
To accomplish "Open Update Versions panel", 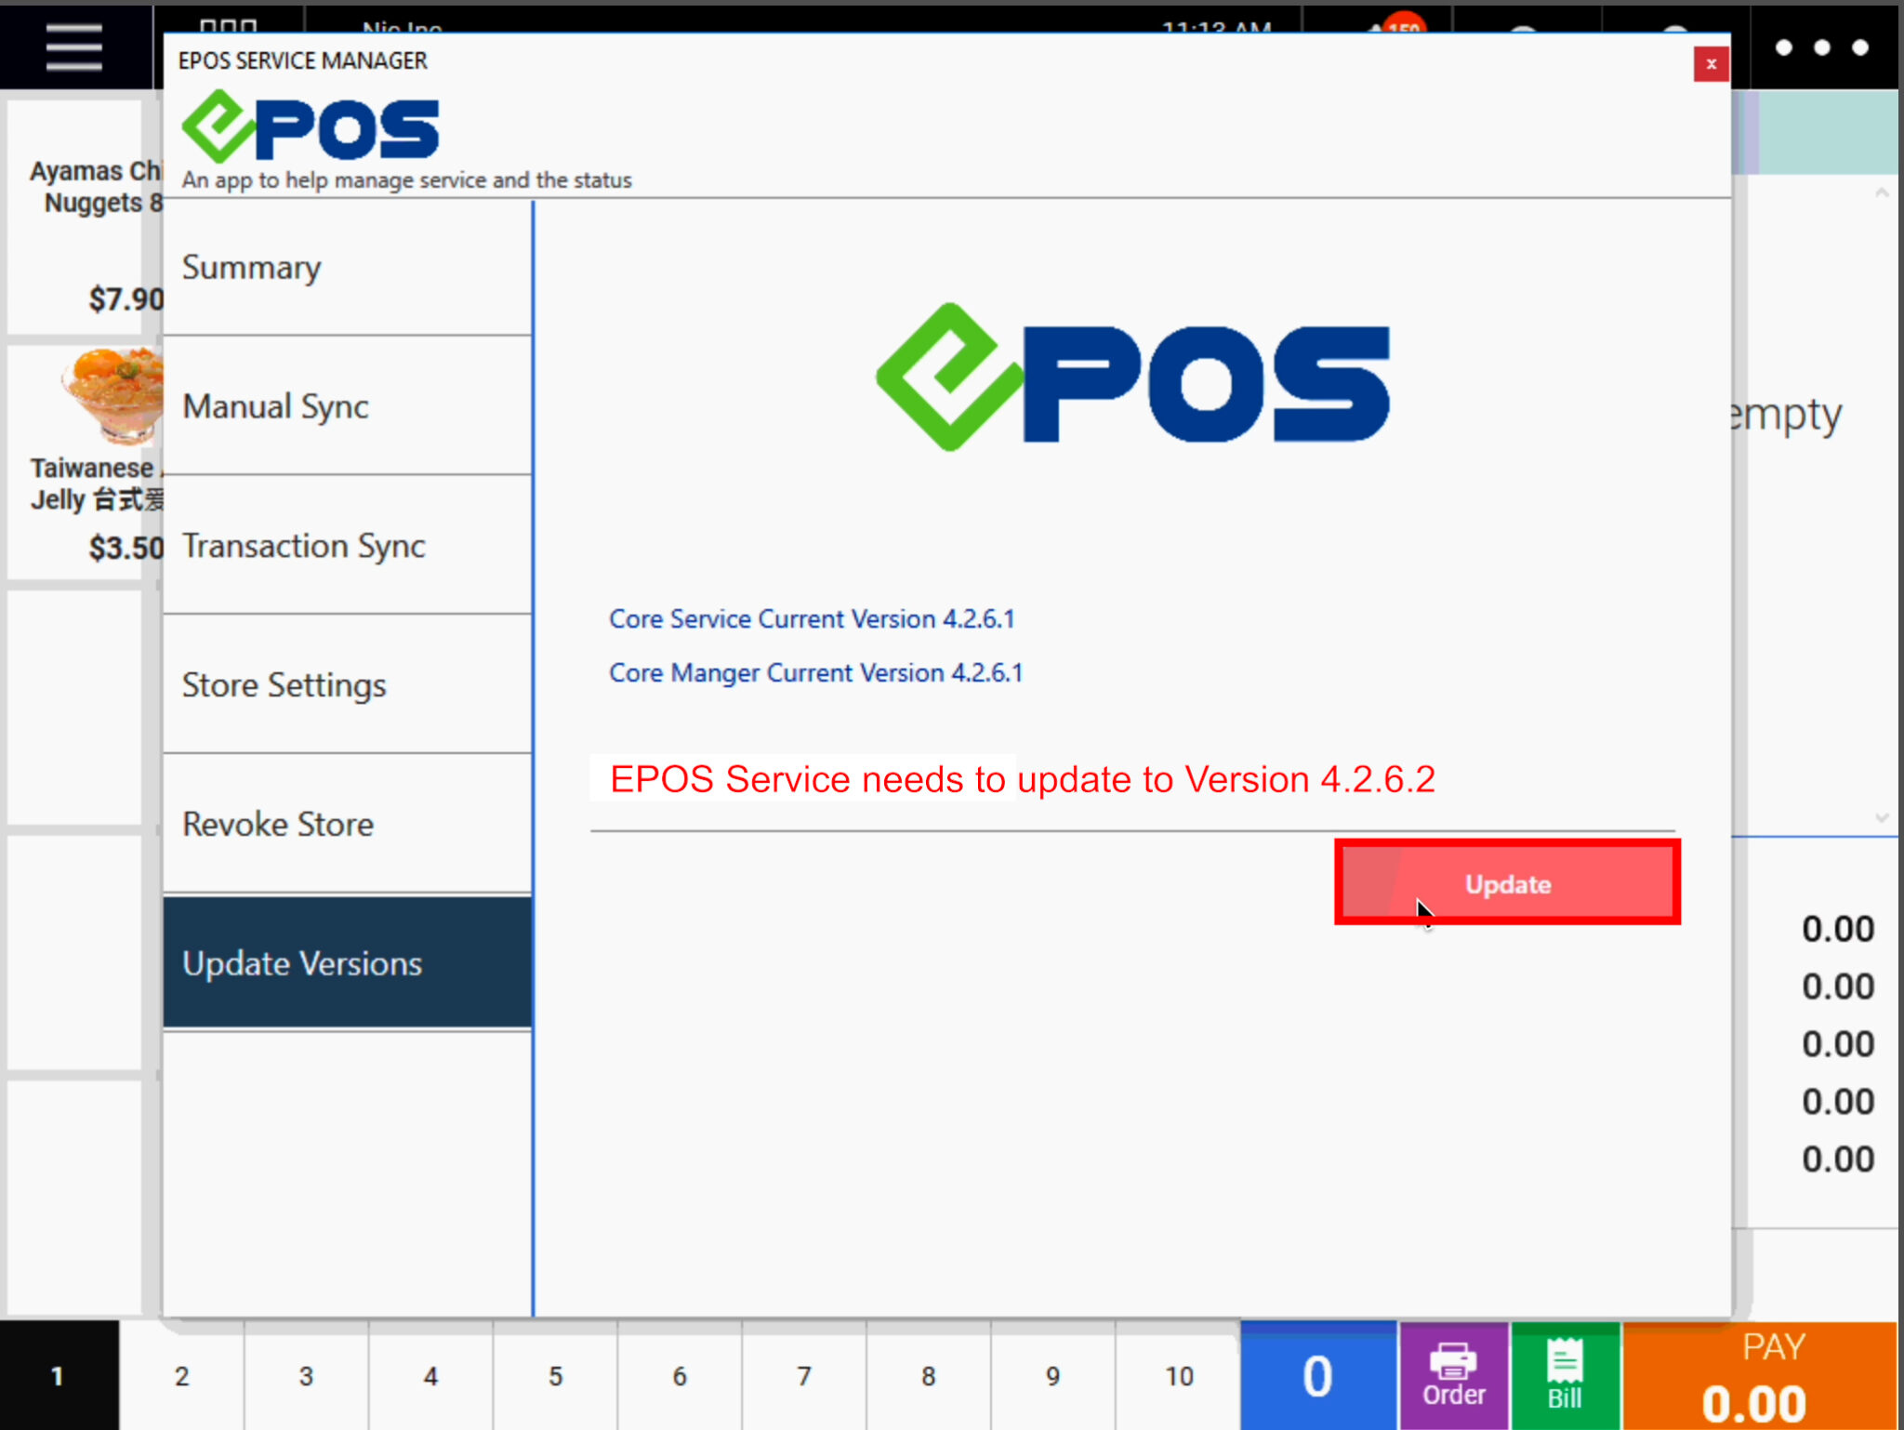I will tap(301, 963).
